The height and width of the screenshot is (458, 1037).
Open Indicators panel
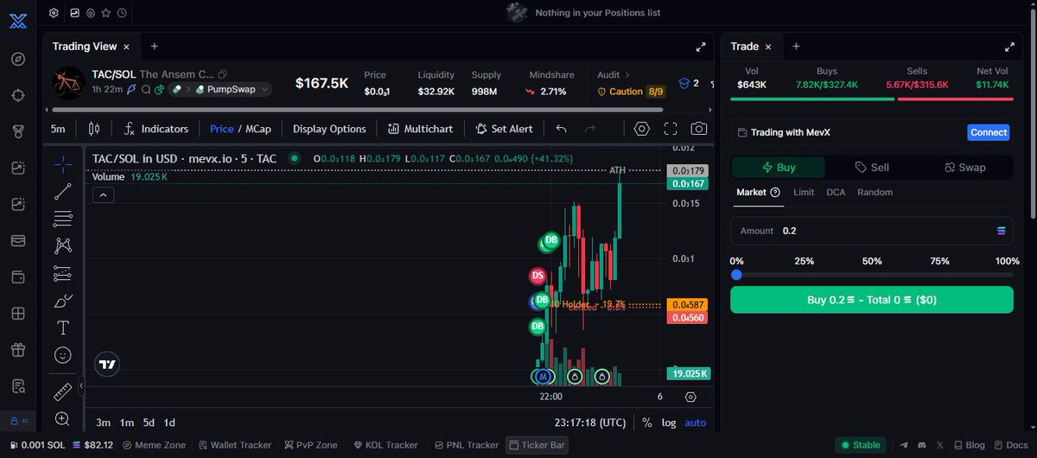pos(156,129)
